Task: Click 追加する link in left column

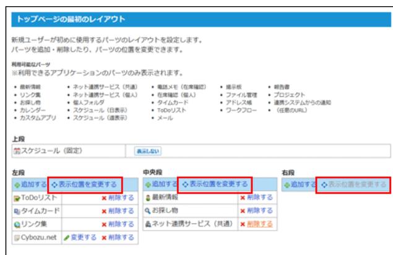Action: tap(34, 184)
